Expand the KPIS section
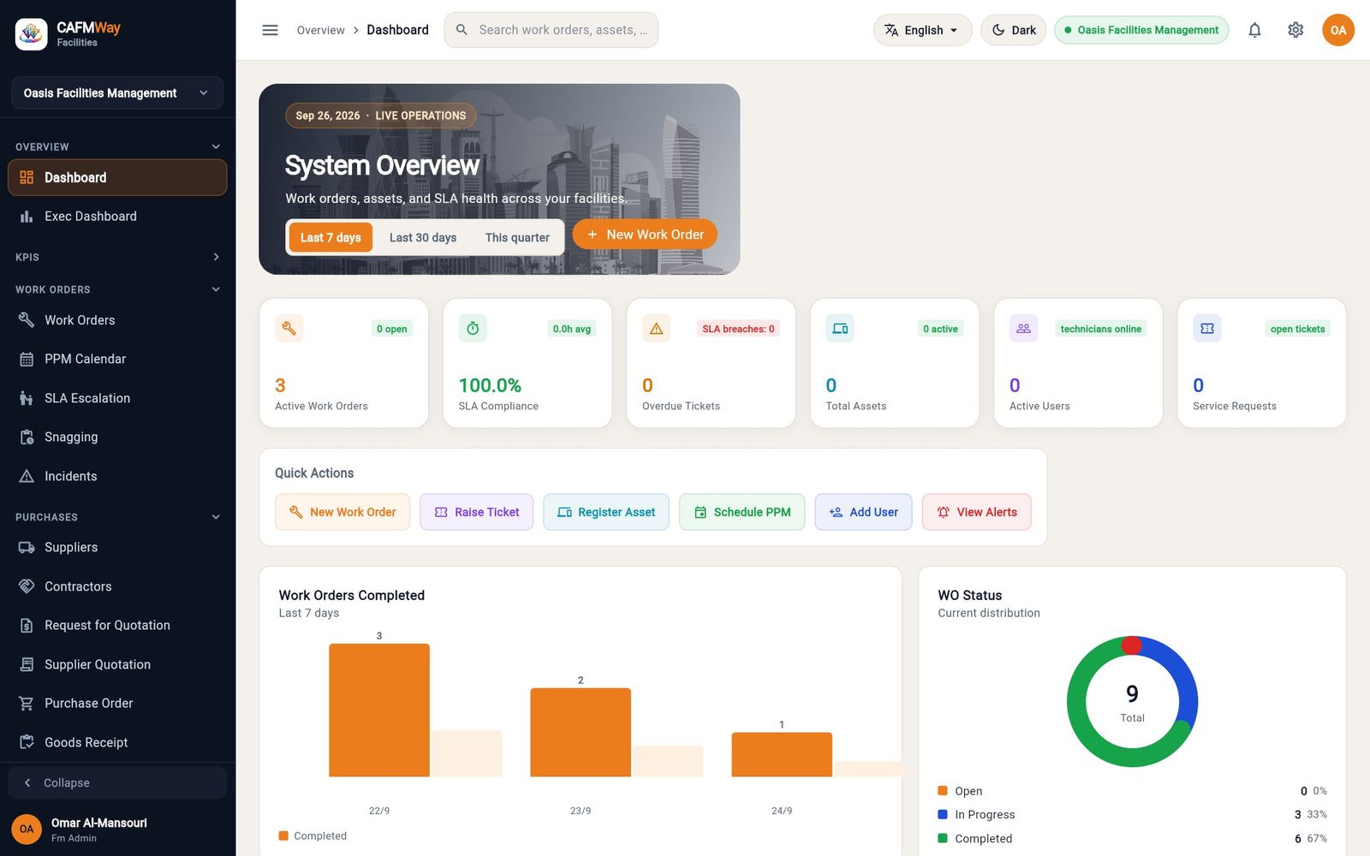This screenshot has width=1370, height=856. pyautogui.click(x=117, y=257)
